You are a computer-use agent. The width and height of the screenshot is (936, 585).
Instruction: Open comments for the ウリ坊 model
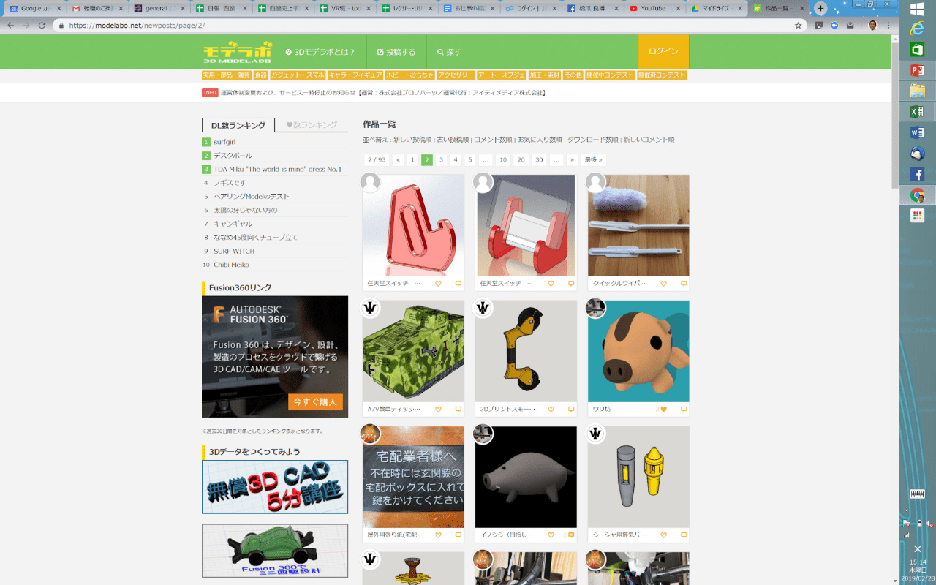tap(684, 409)
